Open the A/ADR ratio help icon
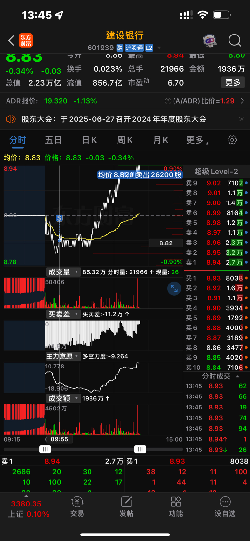The width and height of the screenshot is (250, 541). click(x=168, y=101)
